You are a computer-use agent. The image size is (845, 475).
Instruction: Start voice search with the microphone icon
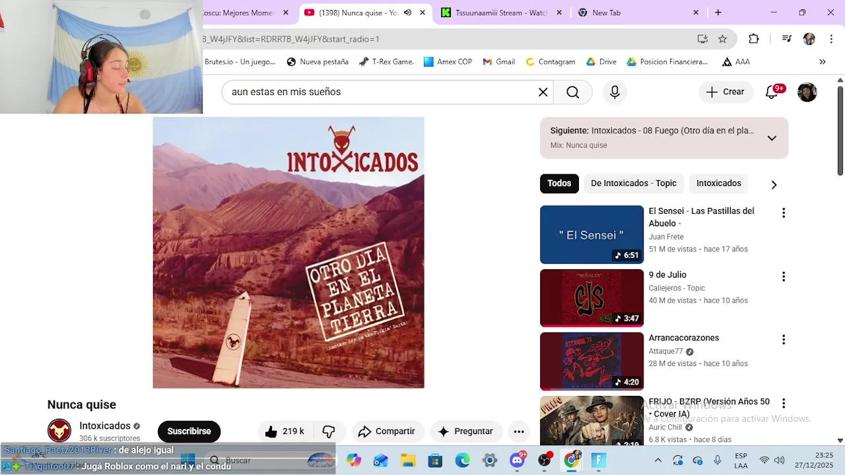[x=615, y=92]
